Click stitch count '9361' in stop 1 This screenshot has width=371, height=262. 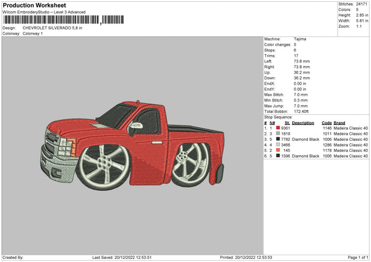pos(285,128)
